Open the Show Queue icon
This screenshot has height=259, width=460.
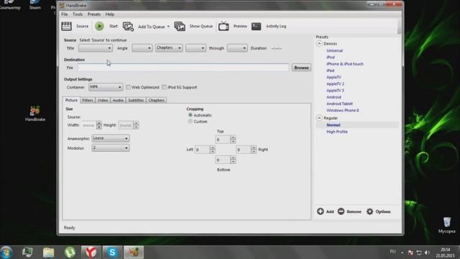[x=180, y=27]
